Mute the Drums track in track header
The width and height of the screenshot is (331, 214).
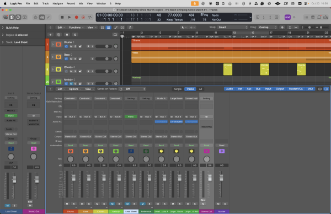coord(71,46)
